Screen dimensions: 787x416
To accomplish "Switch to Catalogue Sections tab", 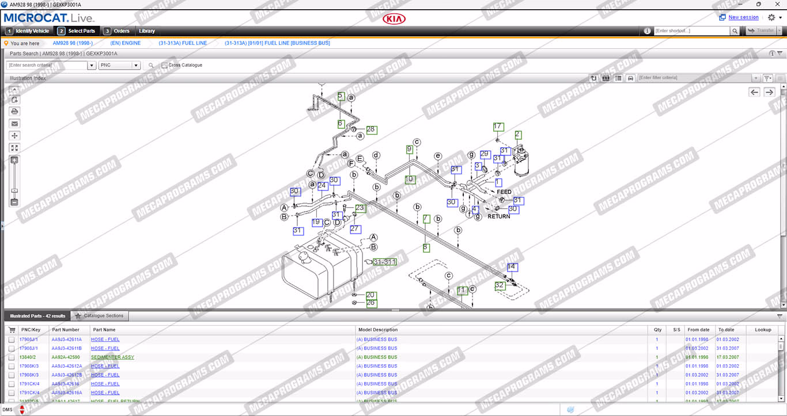I will click(x=99, y=316).
